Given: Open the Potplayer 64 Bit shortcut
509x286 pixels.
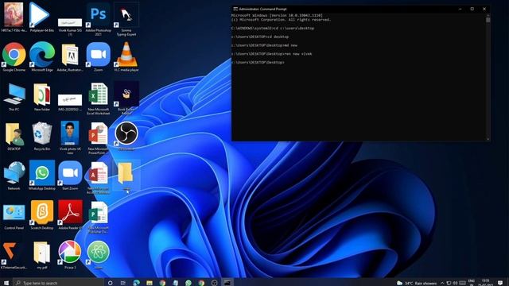Looking at the screenshot, I should [x=42, y=17].
